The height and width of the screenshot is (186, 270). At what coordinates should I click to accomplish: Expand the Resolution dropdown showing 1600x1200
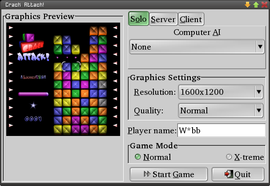pyautogui.click(x=221, y=92)
